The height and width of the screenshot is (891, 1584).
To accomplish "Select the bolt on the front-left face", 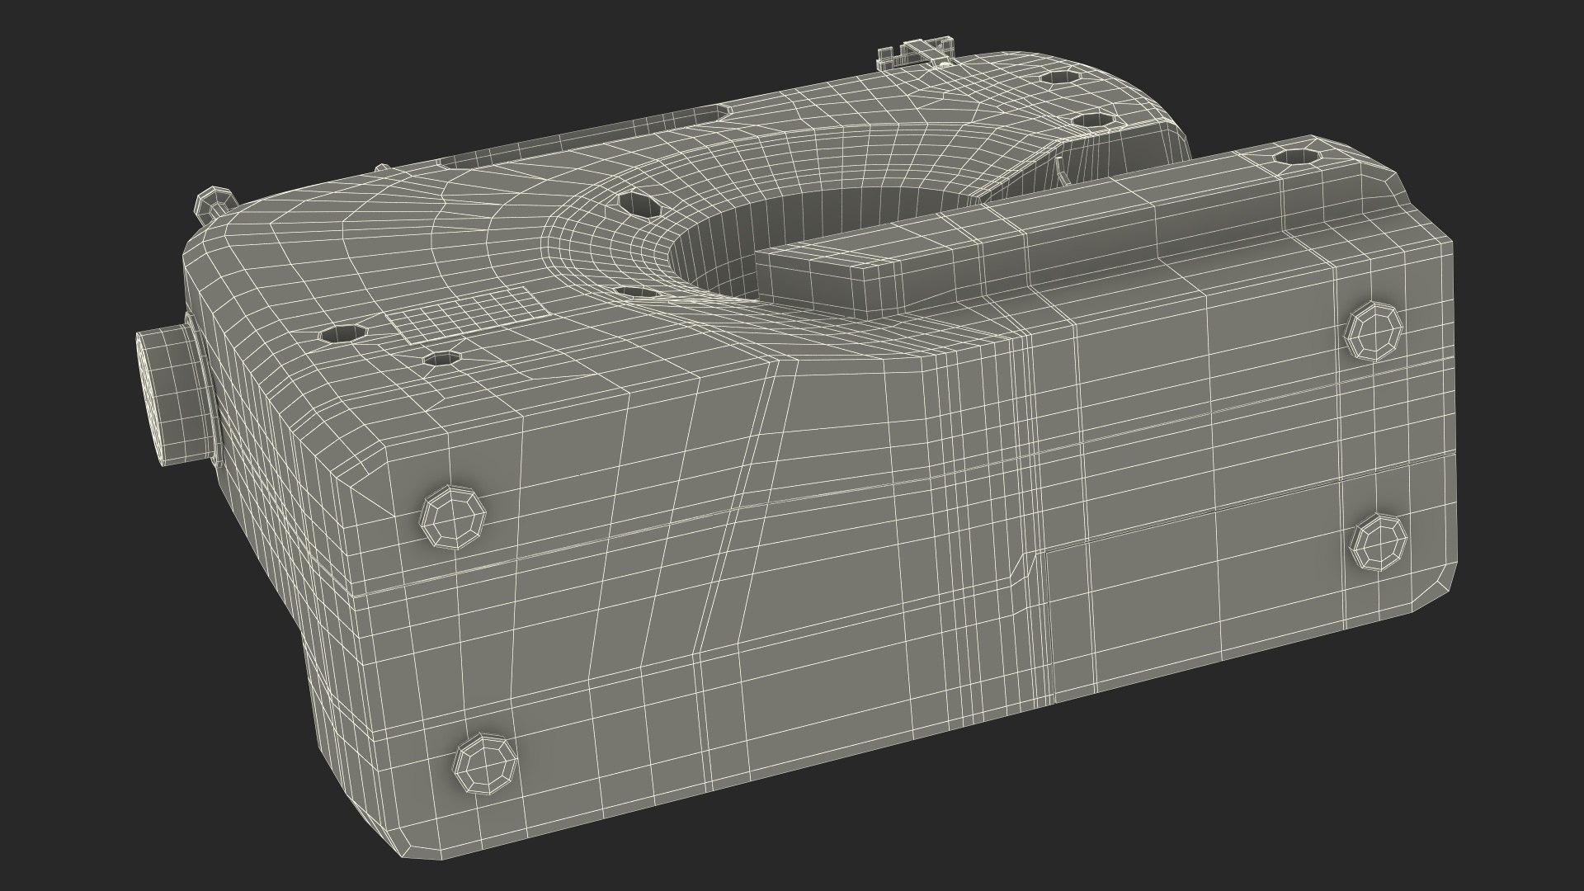I will pos(454,517).
